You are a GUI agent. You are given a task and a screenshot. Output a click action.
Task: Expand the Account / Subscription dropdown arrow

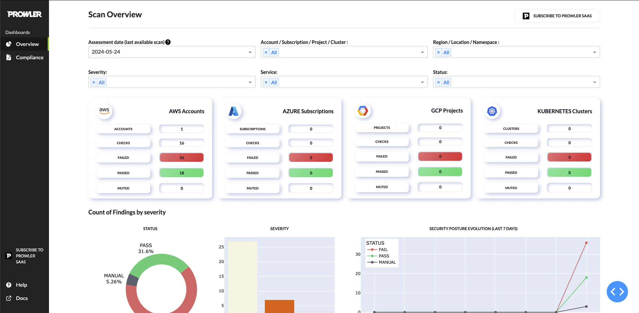tap(422, 52)
